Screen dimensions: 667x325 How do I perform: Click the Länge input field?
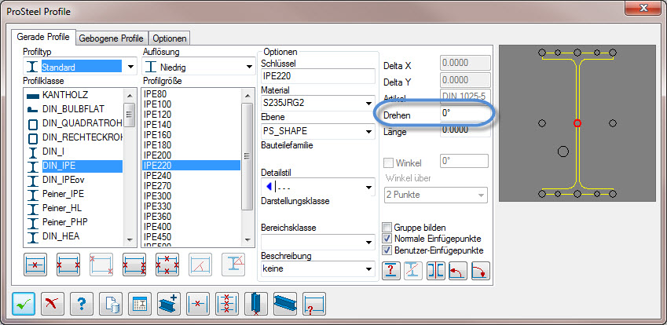[x=465, y=130]
